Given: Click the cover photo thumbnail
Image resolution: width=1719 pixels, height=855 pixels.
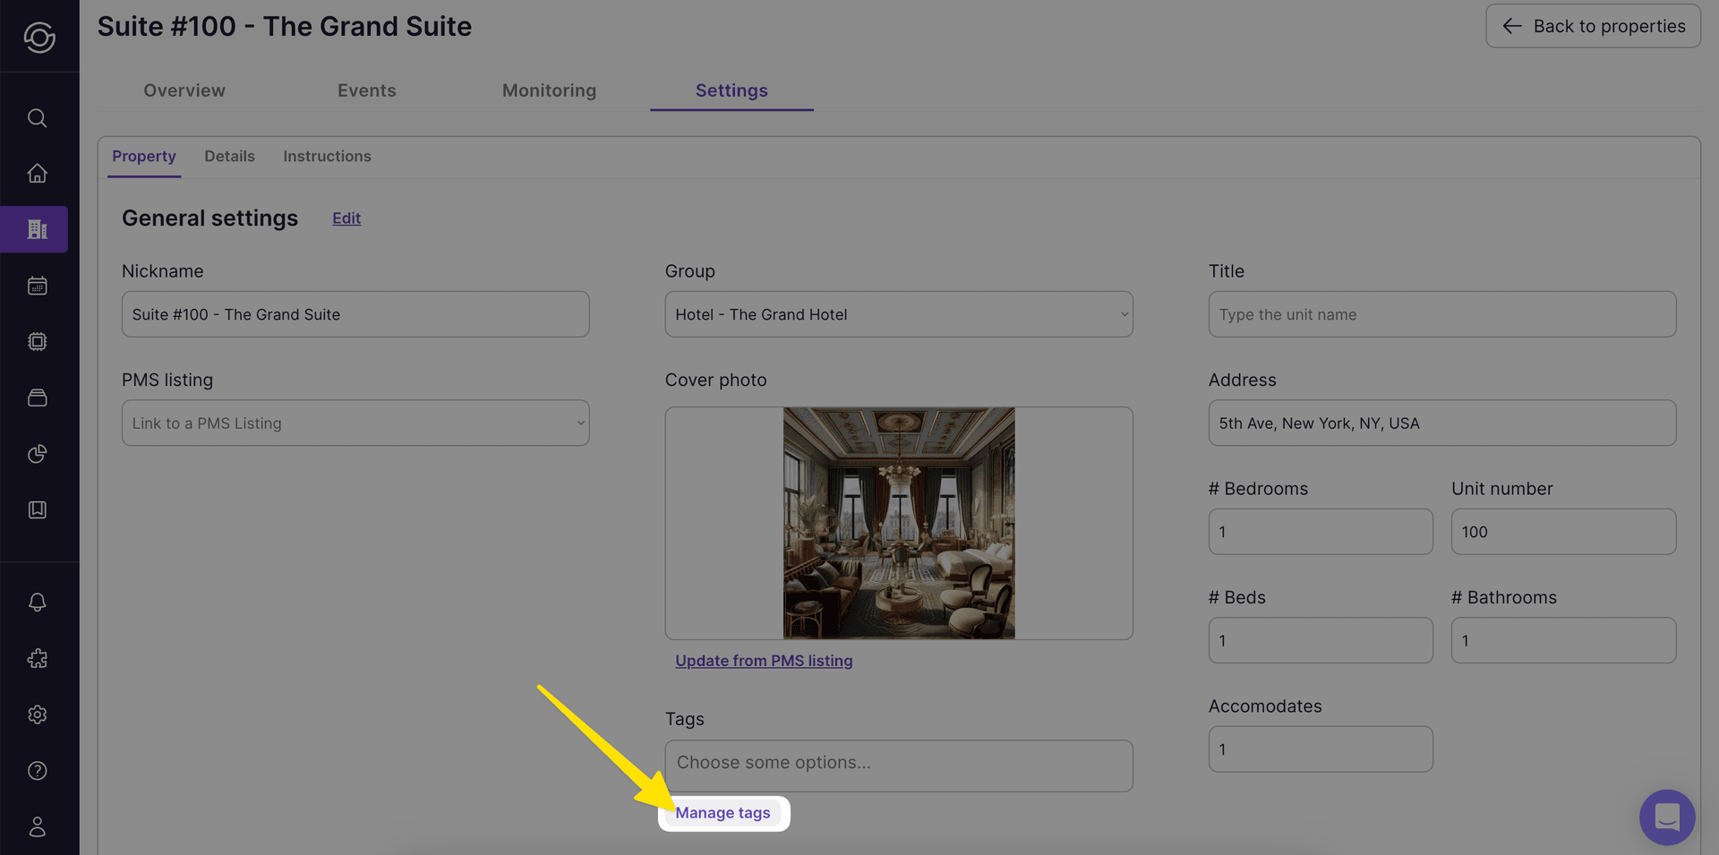Looking at the screenshot, I should click(898, 524).
